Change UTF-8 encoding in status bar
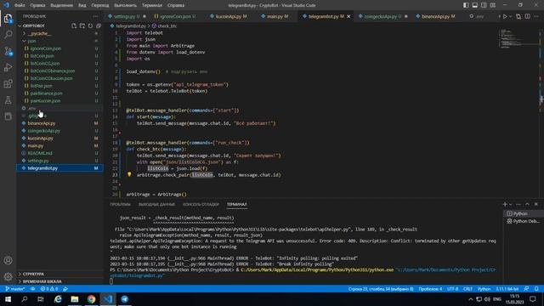 (x=452, y=289)
